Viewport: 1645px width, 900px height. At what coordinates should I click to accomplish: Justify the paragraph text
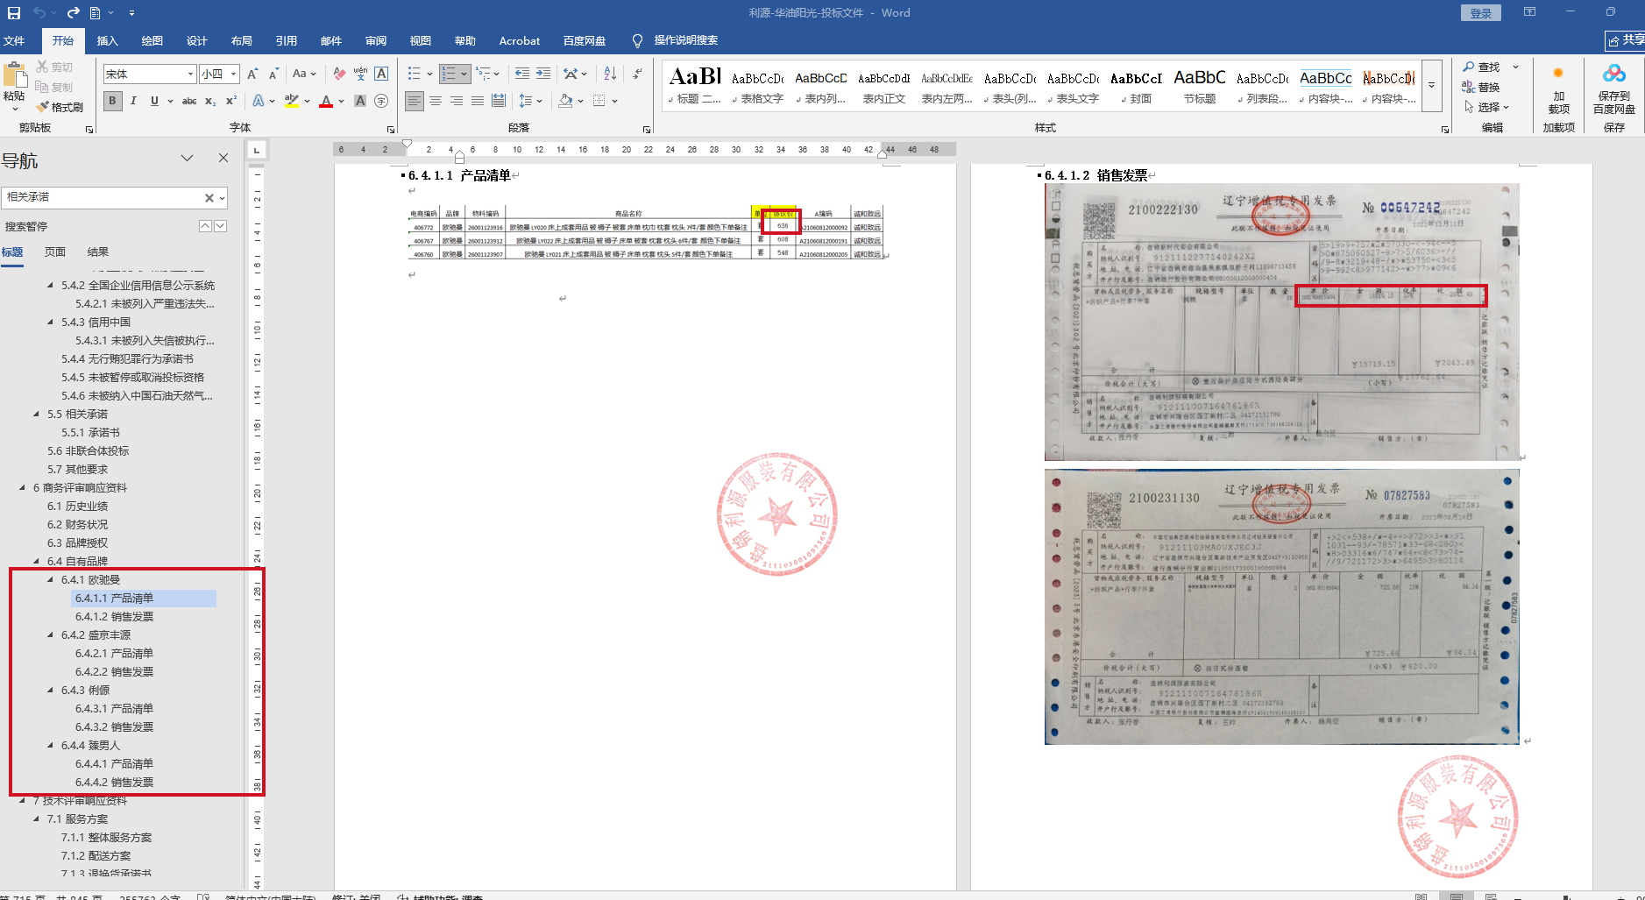coord(478,101)
